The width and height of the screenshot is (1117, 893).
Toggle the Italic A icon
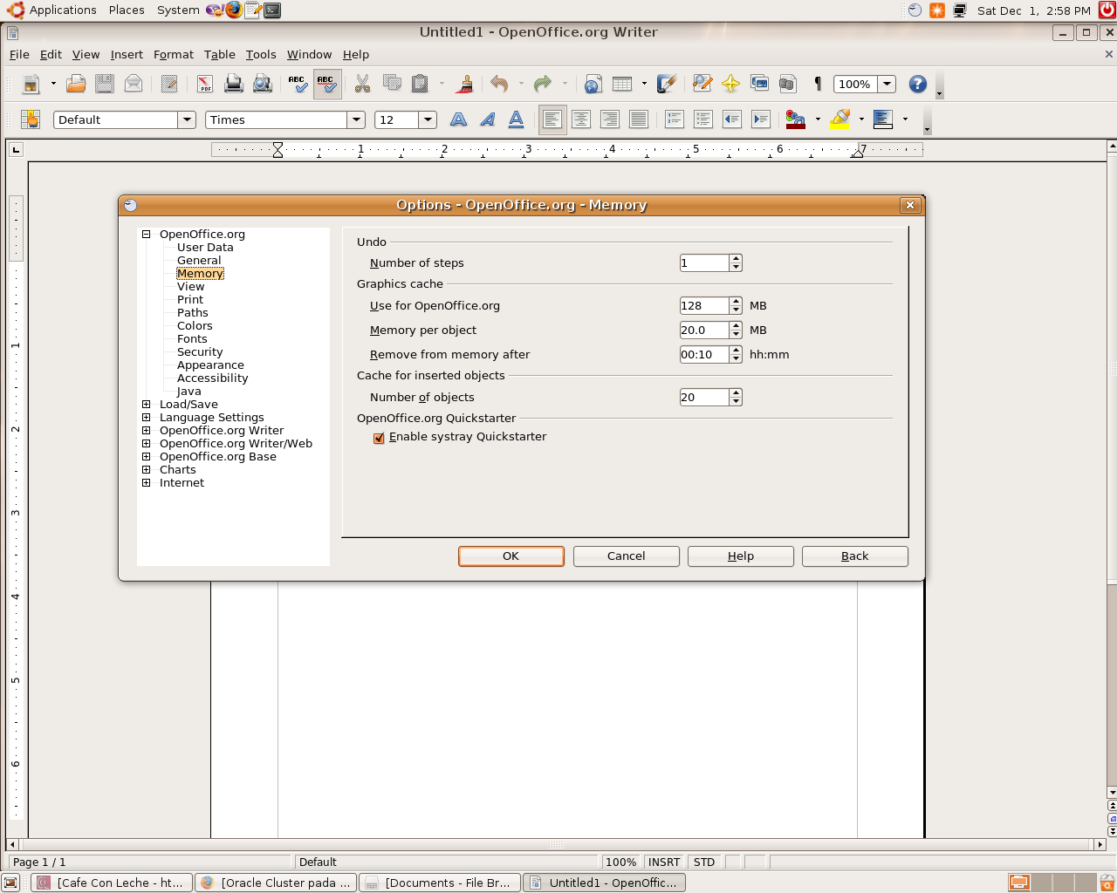click(x=487, y=119)
